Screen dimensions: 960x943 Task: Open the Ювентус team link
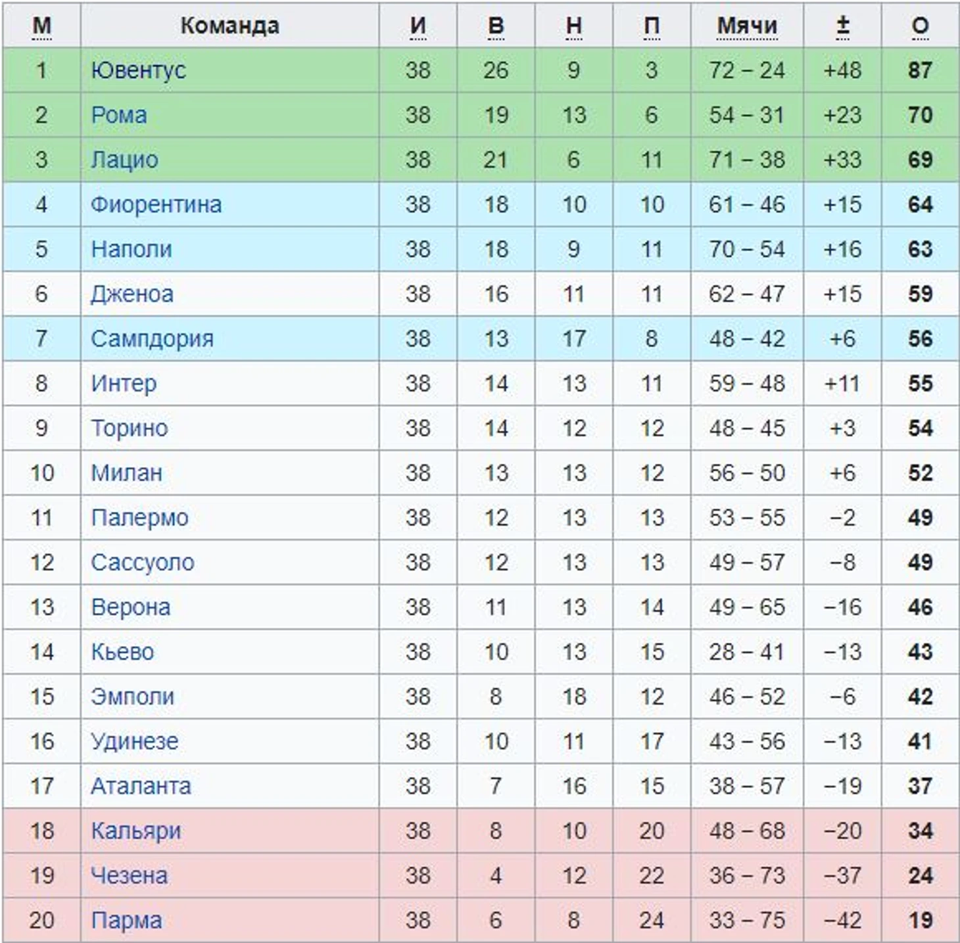tap(138, 70)
